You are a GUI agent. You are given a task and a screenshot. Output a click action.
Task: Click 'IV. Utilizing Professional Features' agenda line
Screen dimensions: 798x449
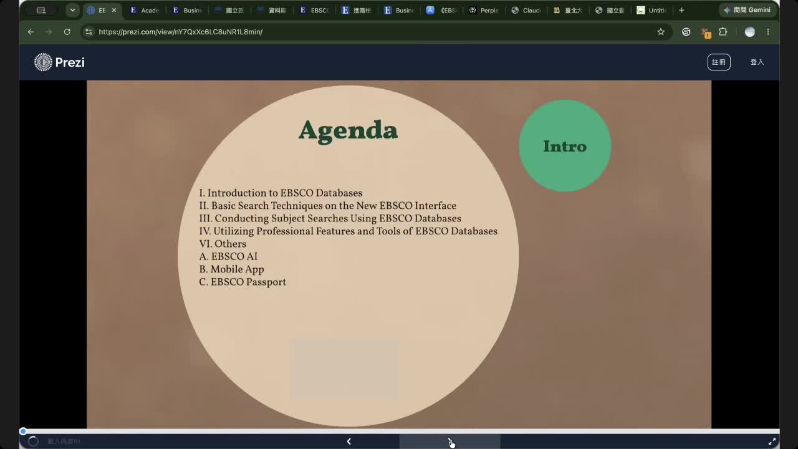point(349,231)
